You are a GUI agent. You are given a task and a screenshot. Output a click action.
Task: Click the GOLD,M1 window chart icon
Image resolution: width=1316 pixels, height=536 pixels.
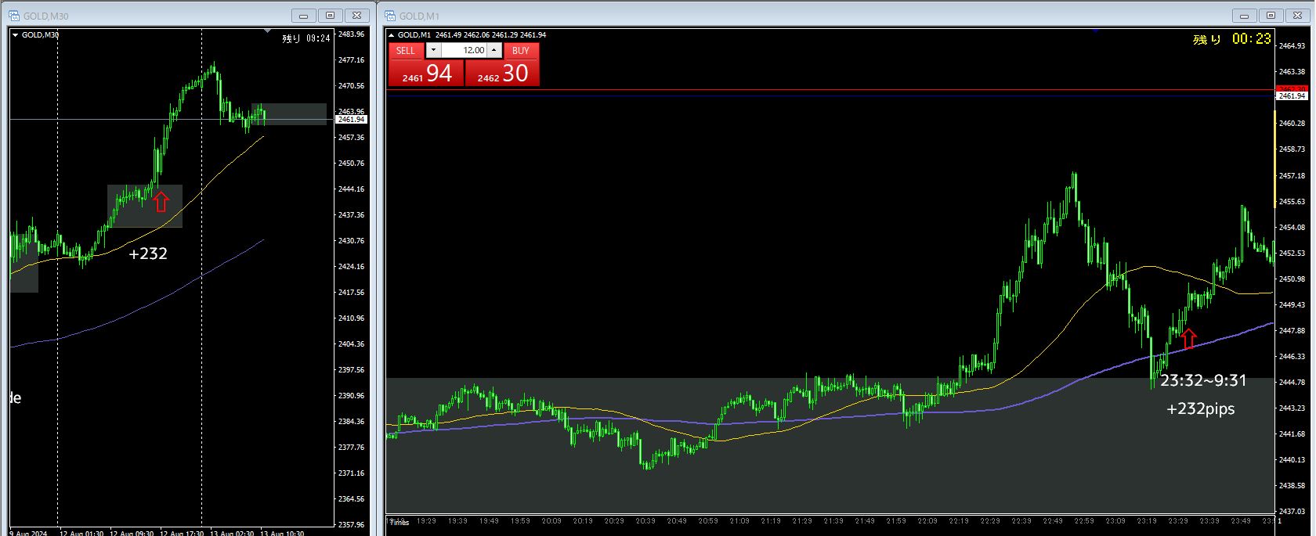tap(390, 16)
